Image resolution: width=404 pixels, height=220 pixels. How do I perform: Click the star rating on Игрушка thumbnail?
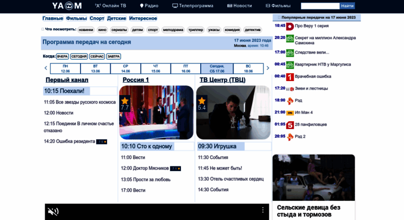coord(202,103)
